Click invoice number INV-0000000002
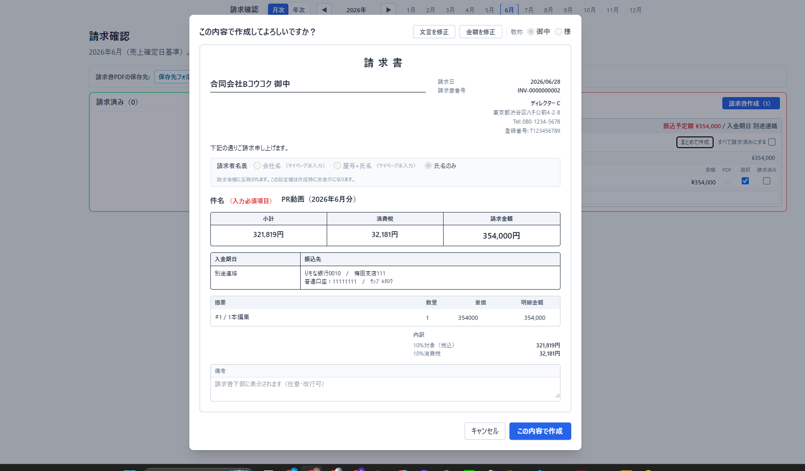 tap(539, 90)
